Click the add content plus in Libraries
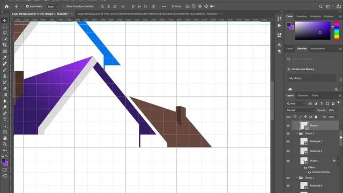343x193 pixels. (336, 89)
